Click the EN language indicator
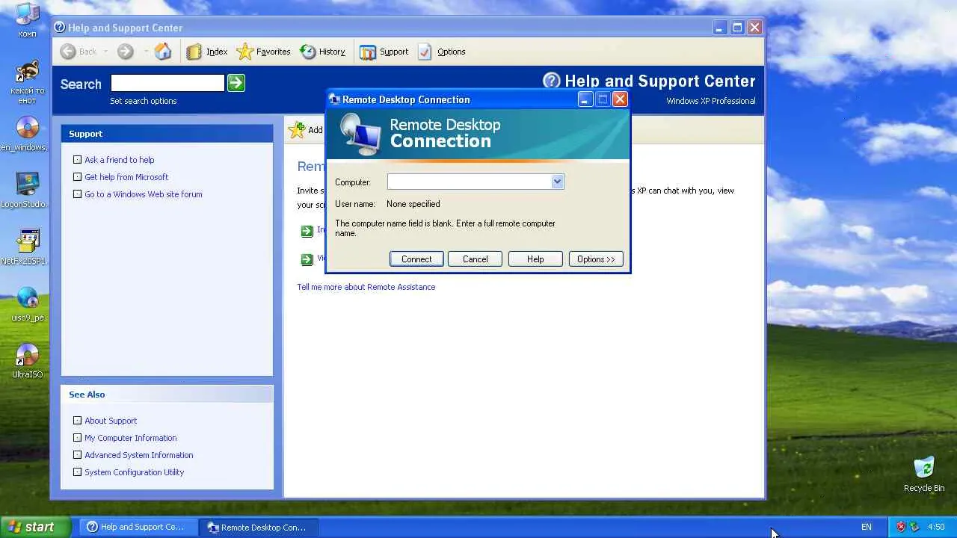Screen dimensions: 957x538 pos(866,527)
